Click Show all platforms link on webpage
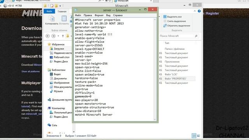The height and width of the screenshot is (140, 249). [x=30, y=72]
